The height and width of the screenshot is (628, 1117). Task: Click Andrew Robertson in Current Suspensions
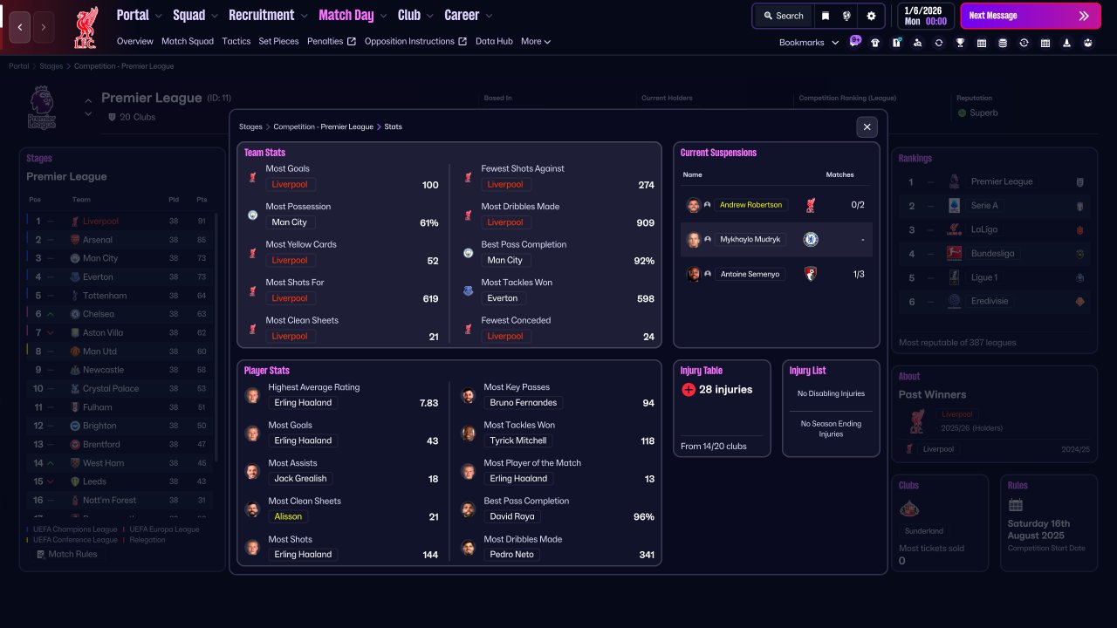coord(750,205)
